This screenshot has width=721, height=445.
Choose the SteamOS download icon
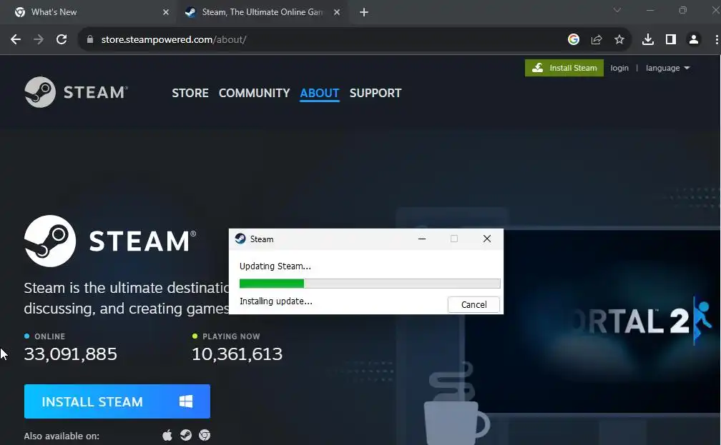(186, 435)
